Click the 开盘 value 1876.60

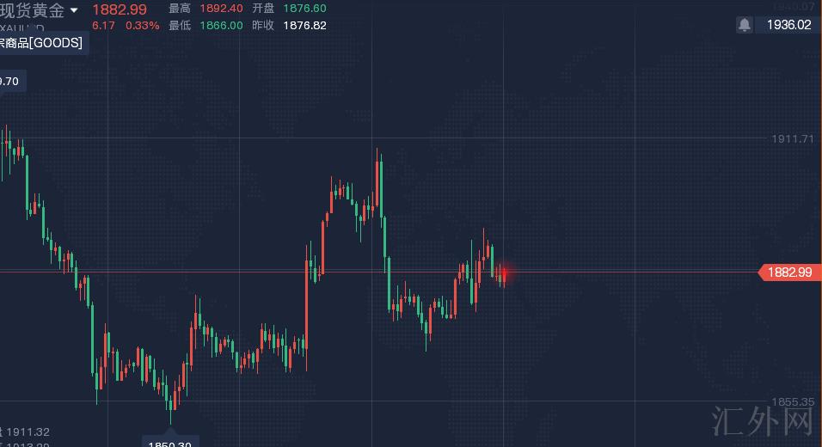click(305, 9)
